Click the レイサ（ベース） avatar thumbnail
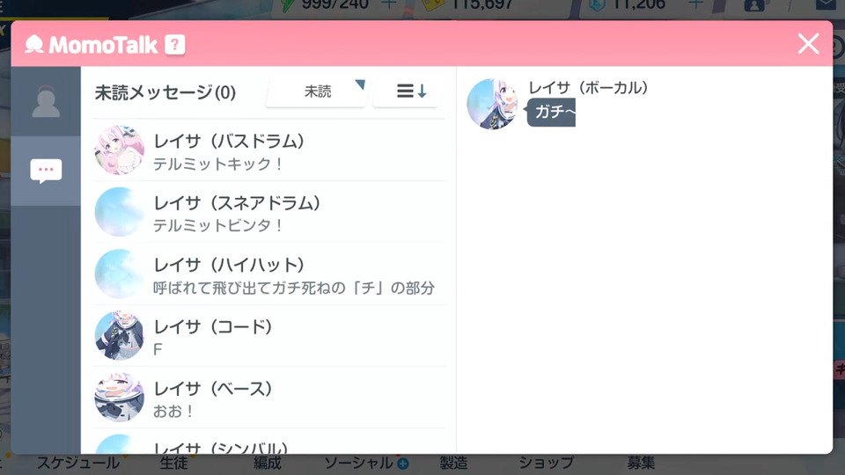The height and width of the screenshot is (475, 845). tap(119, 397)
